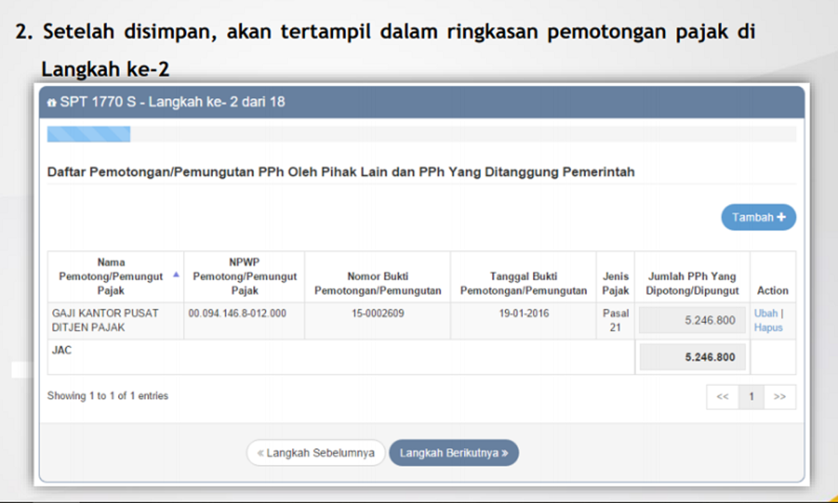Sort by Nomor Bukti Pemotongan column header
The height and width of the screenshot is (503, 838).
click(x=377, y=283)
